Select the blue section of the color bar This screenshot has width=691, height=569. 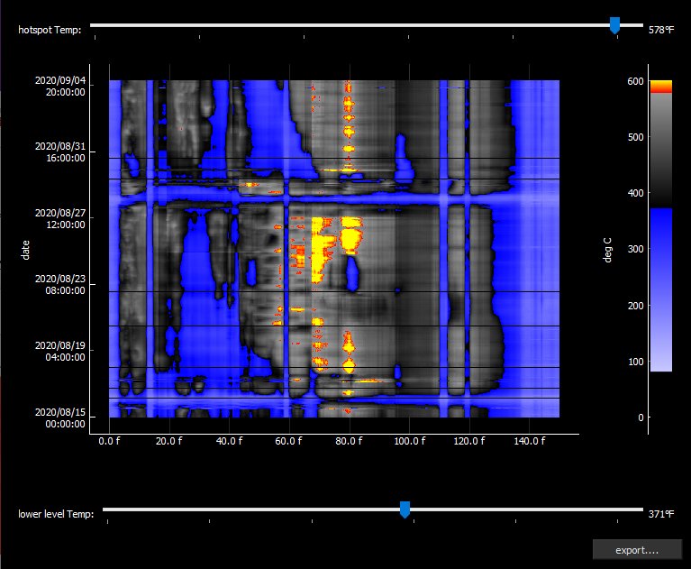pyautogui.click(x=660, y=289)
